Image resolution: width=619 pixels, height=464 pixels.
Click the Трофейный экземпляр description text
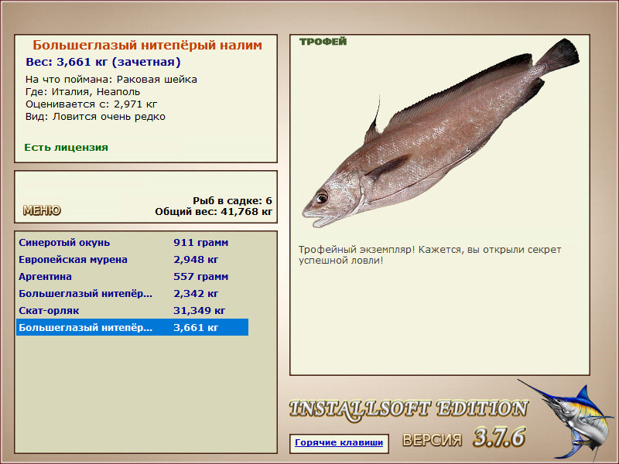click(430, 255)
